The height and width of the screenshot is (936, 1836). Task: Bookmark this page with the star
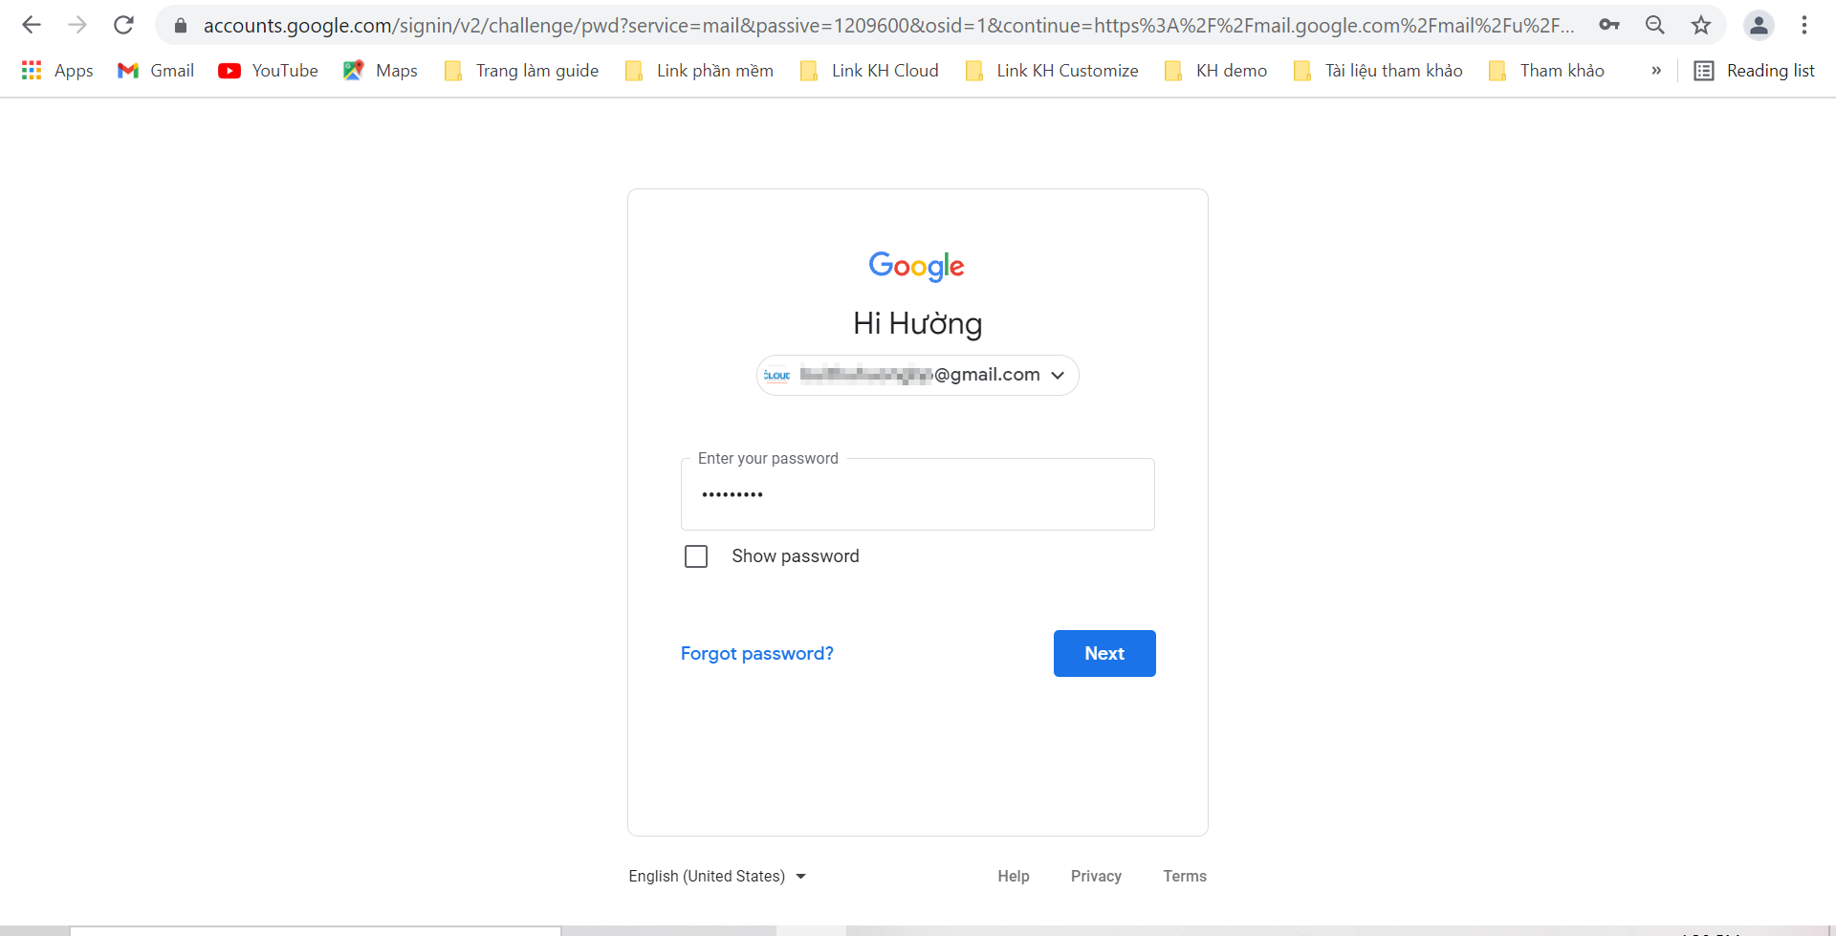click(1701, 25)
